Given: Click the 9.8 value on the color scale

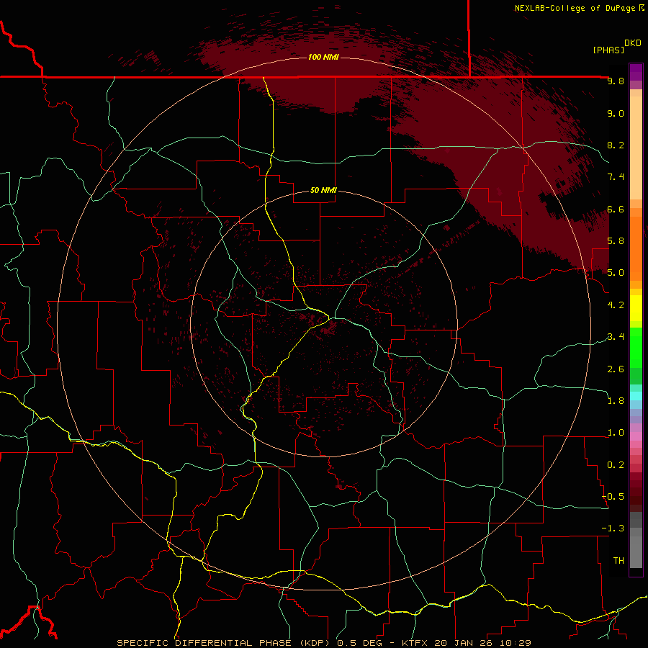Looking at the screenshot, I should point(616,81).
